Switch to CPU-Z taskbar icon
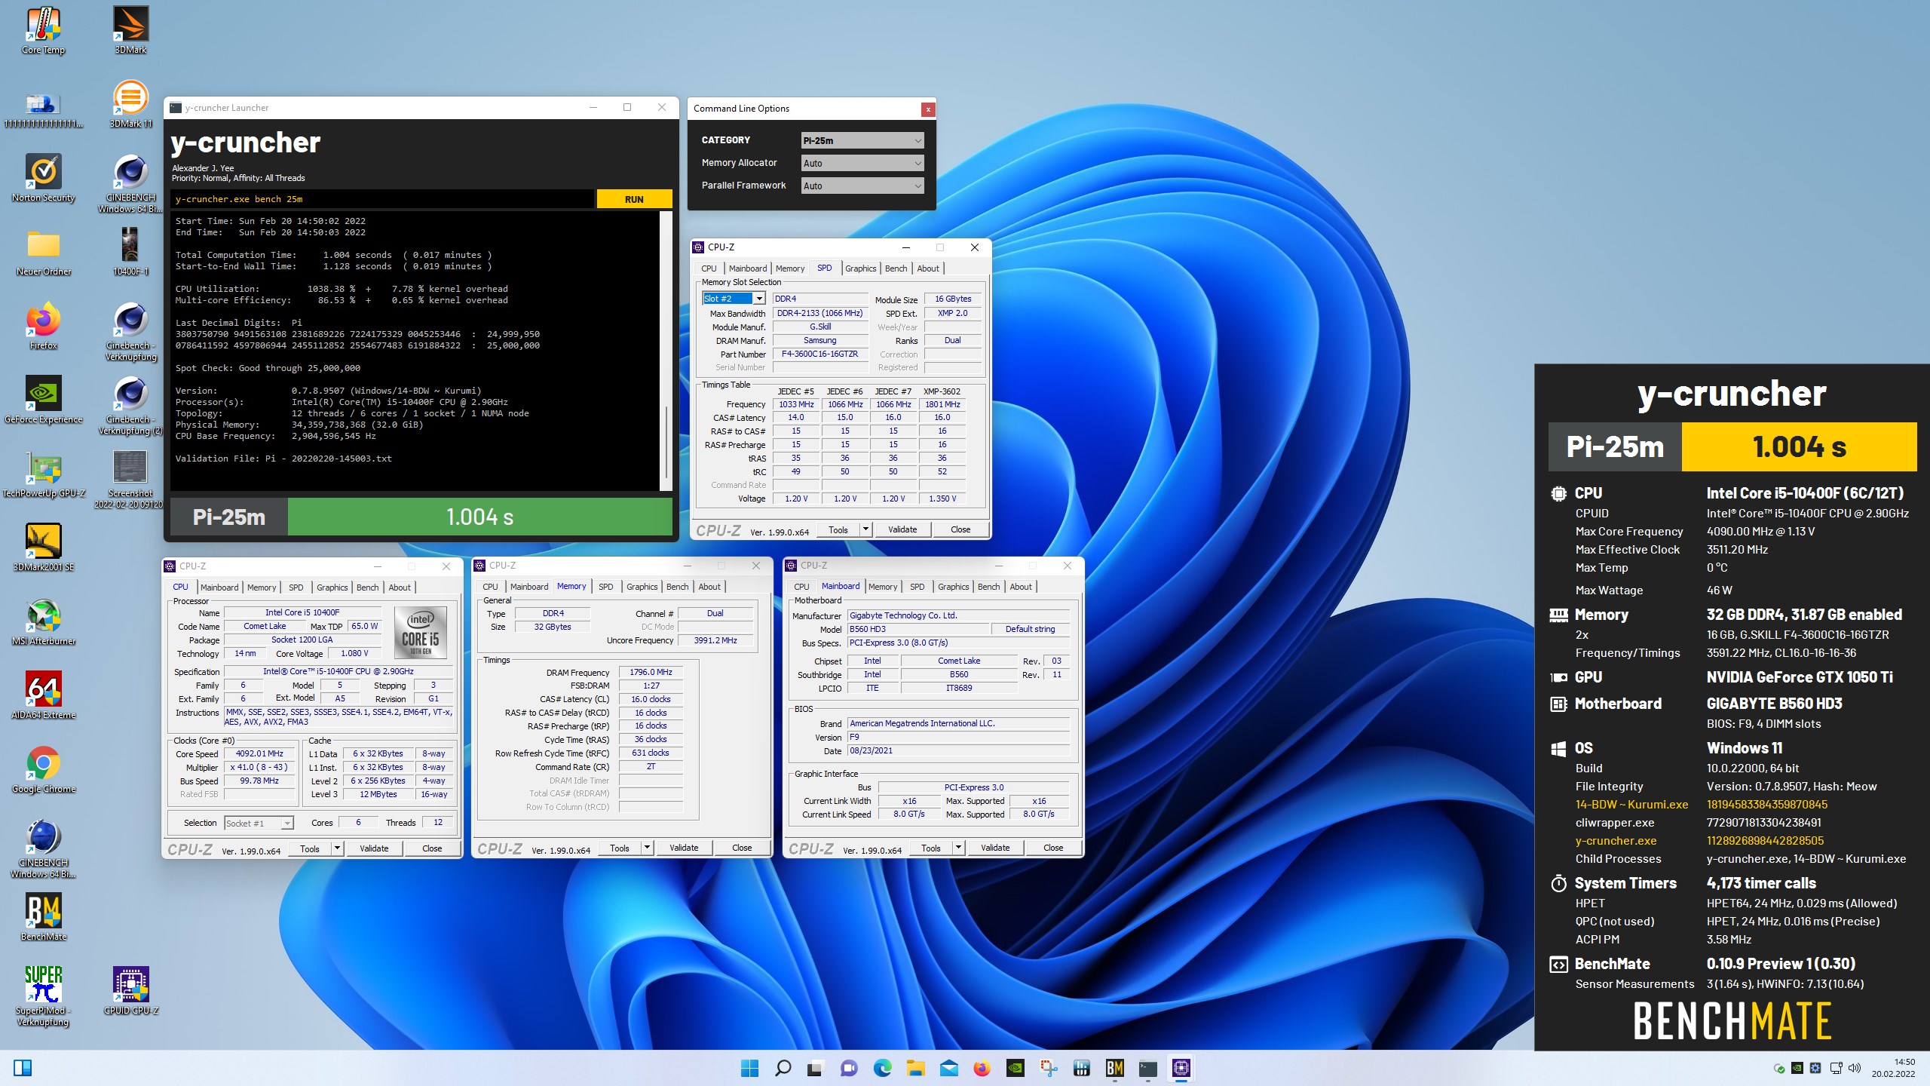1930x1086 pixels. click(1181, 1068)
